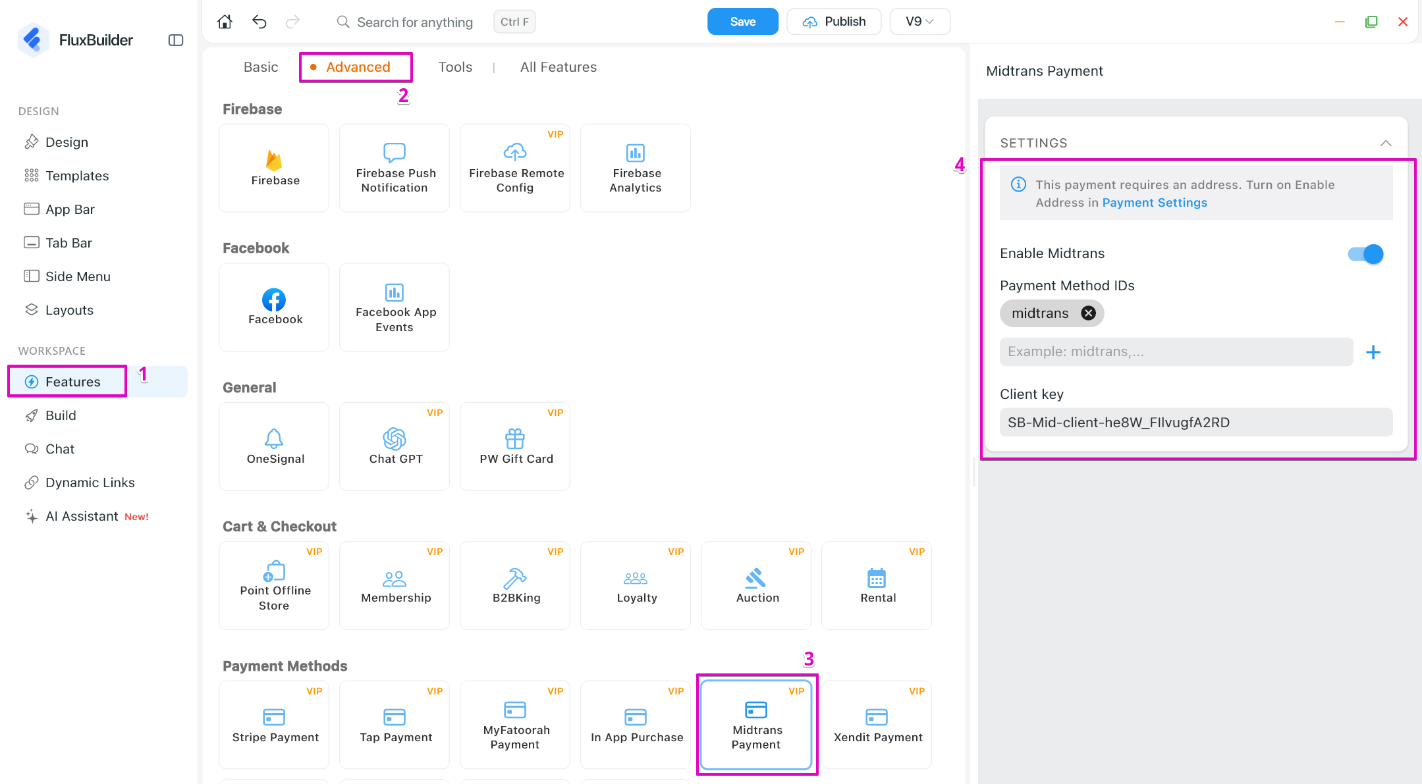Switch to the All Features tab
Viewport: 1422px width, 784px height.
point(559,67)
